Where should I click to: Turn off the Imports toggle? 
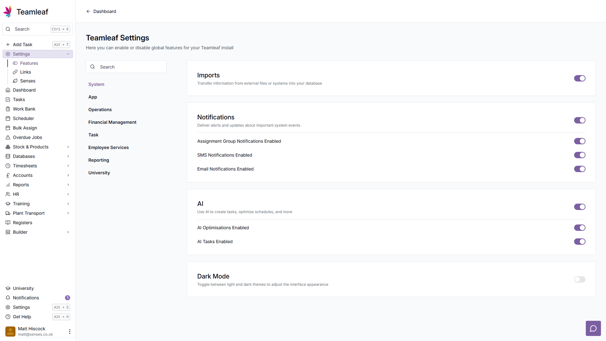click(579, 78)
